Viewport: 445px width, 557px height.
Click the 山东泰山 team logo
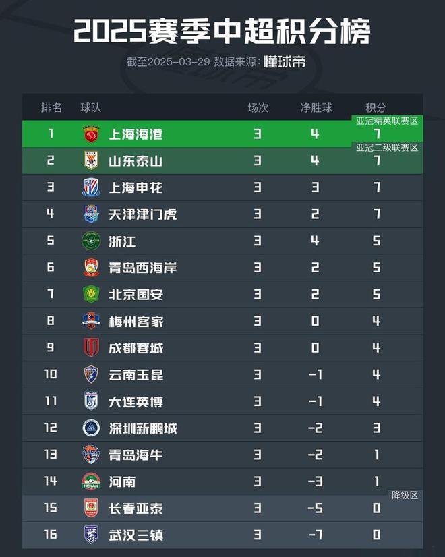point(91,160)
